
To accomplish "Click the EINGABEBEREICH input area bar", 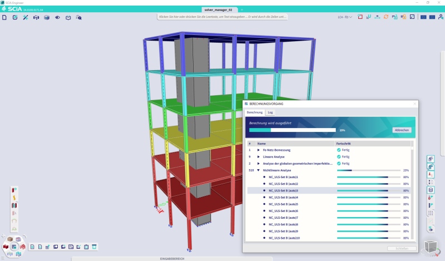I will [x=172, y=259].
